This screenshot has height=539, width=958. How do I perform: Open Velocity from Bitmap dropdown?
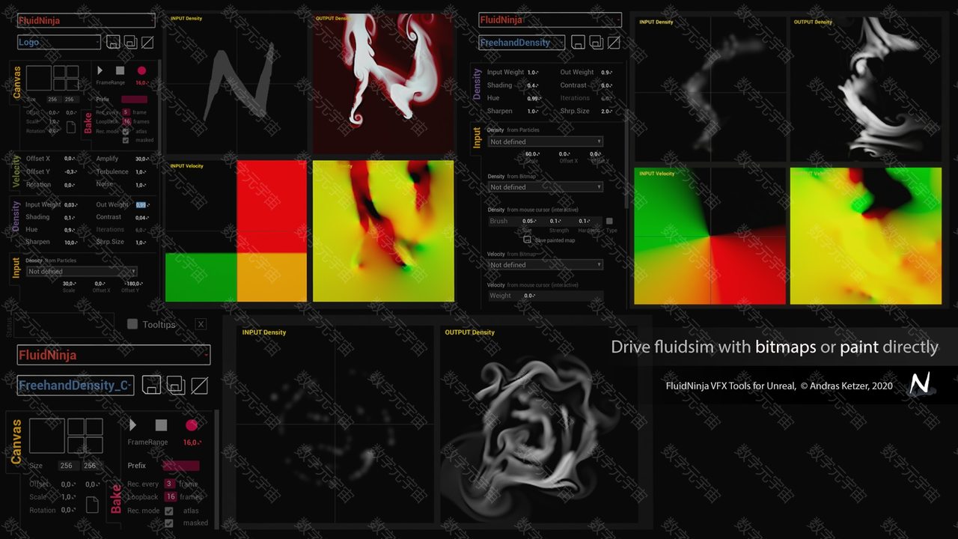(545, 265)
